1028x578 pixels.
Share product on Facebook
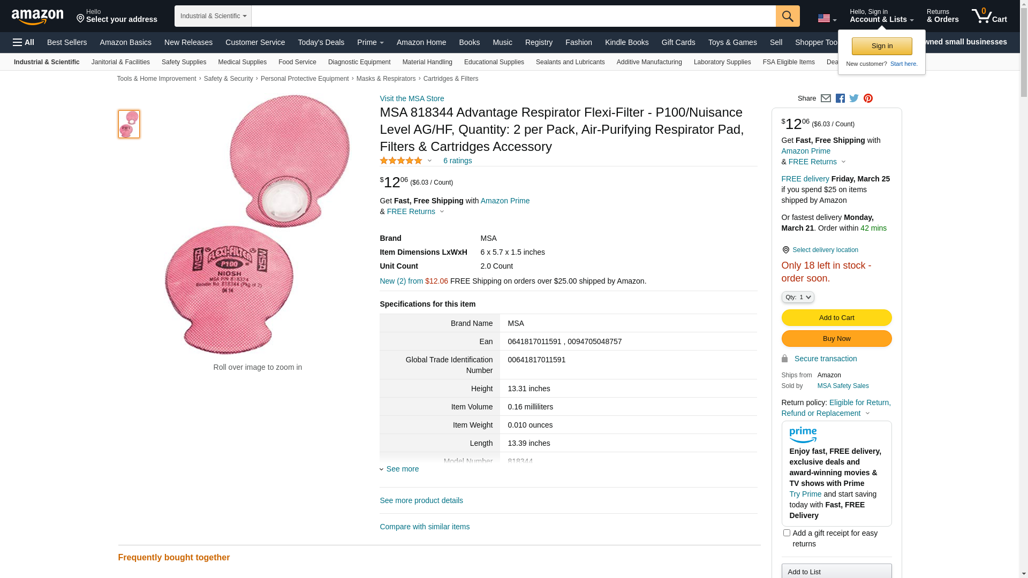(x=840, y=98)
